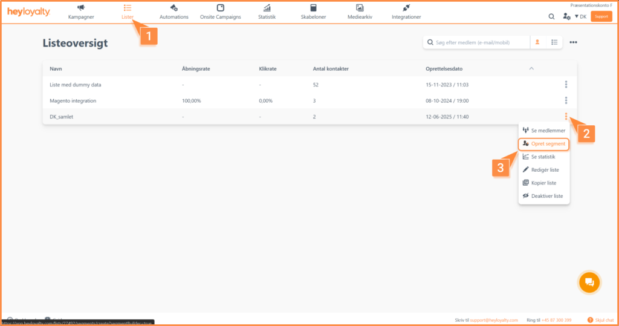The width and height of the screenshot is (619, 326).
Task: Open the Mediearkiv image icon
Action: click(x=360, y=8)
